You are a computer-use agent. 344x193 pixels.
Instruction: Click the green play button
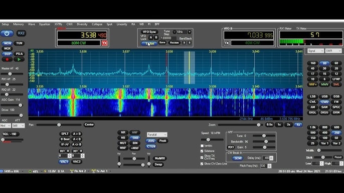click(x=19, y=59)
